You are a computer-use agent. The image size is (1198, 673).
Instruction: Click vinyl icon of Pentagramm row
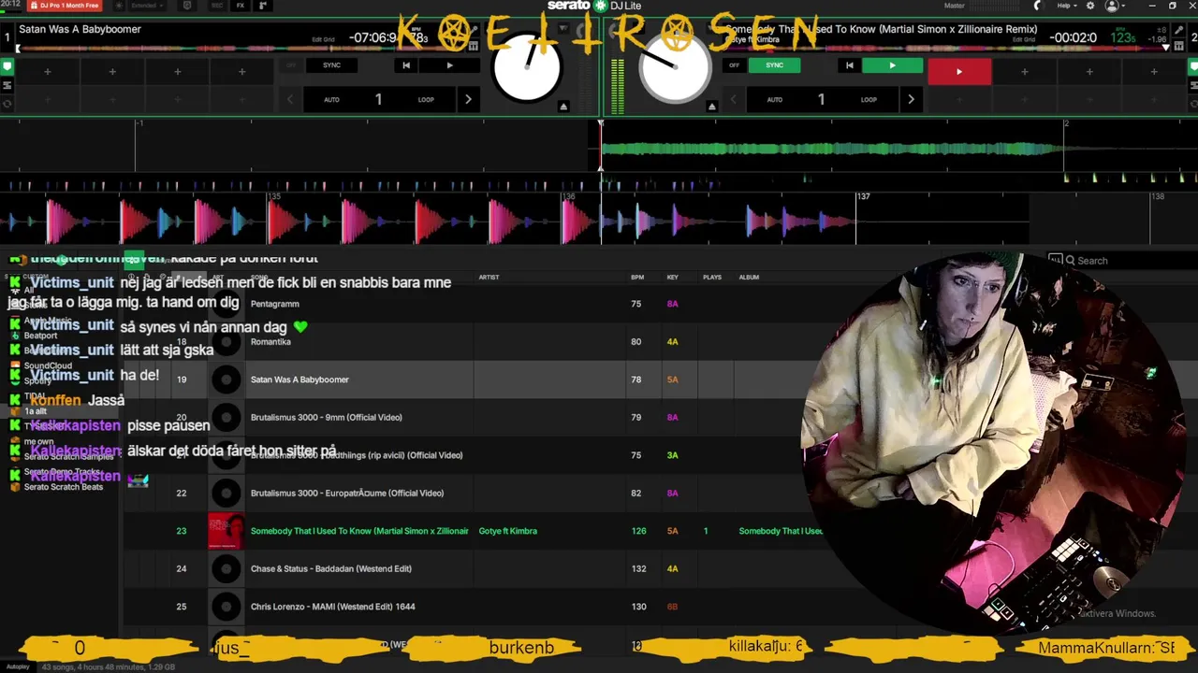tap(226, 304)
